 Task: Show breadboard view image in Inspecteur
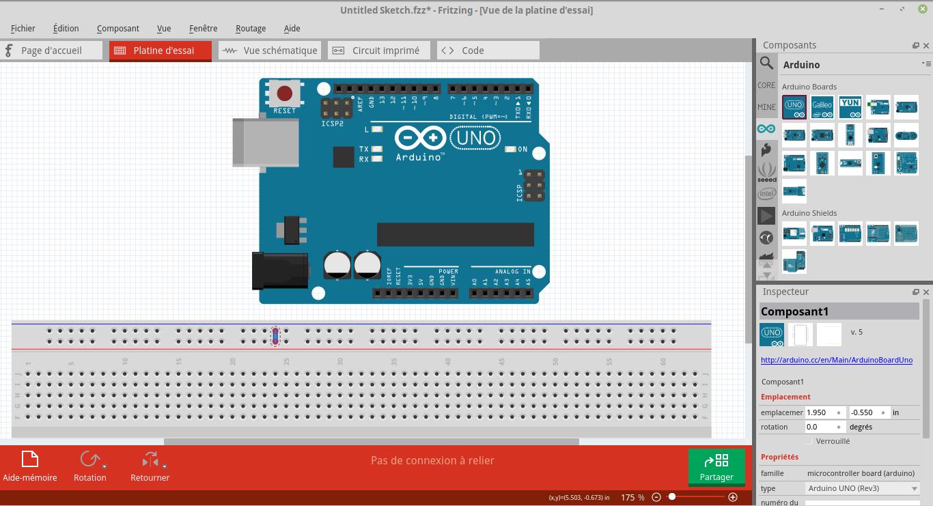click(772, 335)
